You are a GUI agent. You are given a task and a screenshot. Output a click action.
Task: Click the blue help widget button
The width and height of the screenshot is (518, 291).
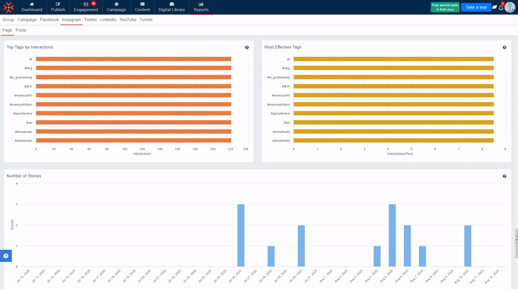pos(6,255)
